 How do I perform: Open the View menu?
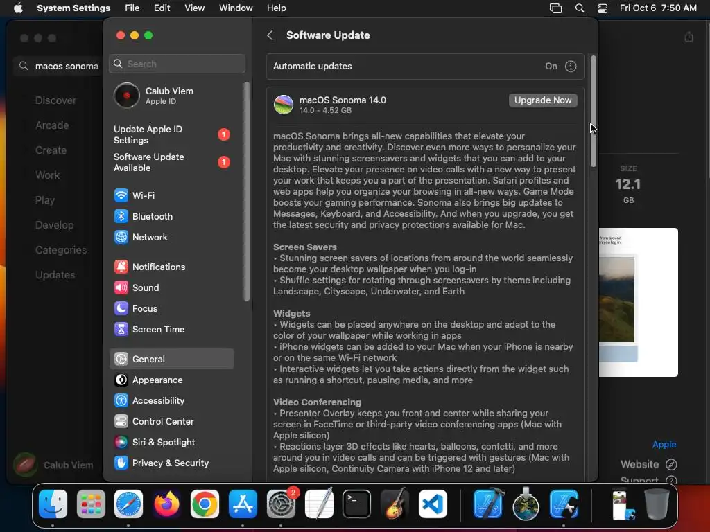tap(194, 8)
